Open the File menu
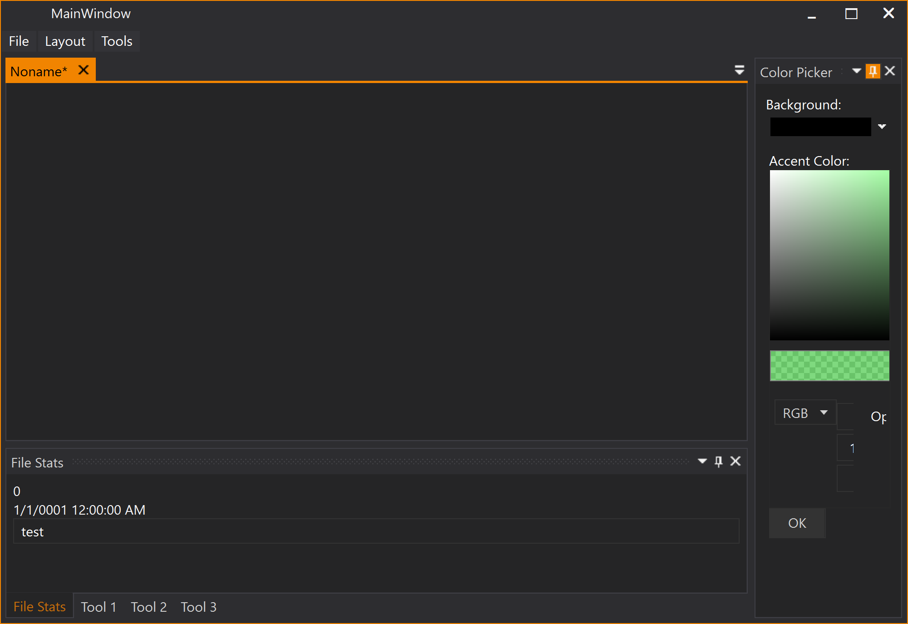The height and width of the screenshot is (624, 908). click(19, 41)
